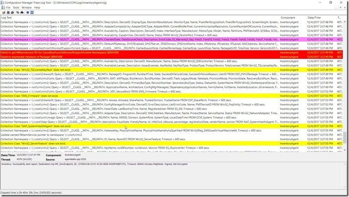Select the query row ending FROM Win32_PnpEntity
The width and height of the screenshot is (349, 197).
tap(172, 104)
